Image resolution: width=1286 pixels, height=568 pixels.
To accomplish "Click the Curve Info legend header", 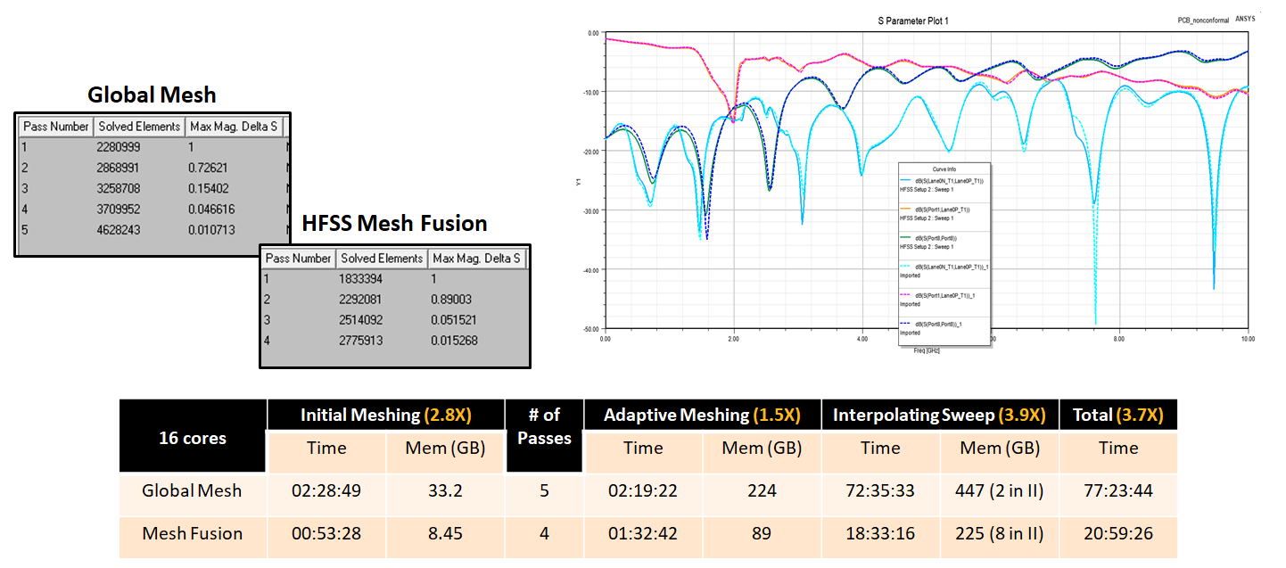I will (x=943, y=168).
